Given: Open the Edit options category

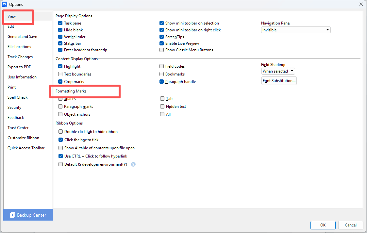Looking at the screenshot, I should click(11, 26).
